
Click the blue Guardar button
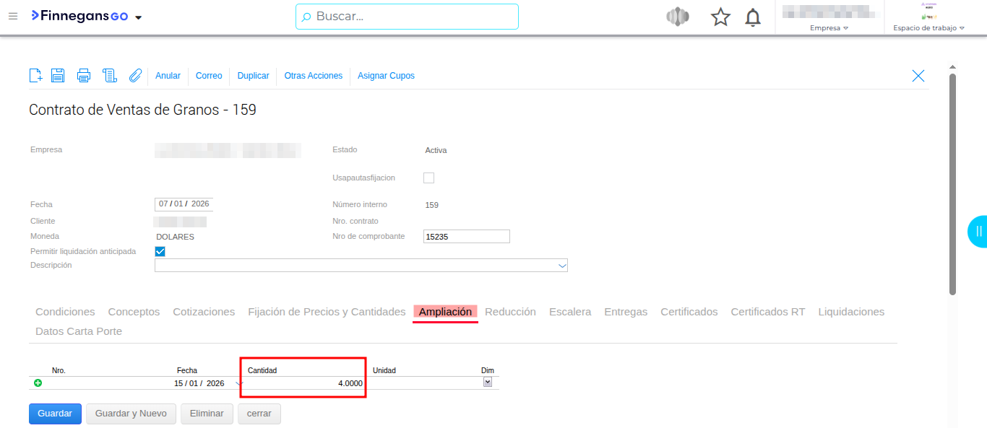[55, 414]
